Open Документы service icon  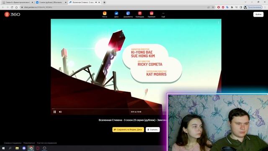[x=128, y=15]
